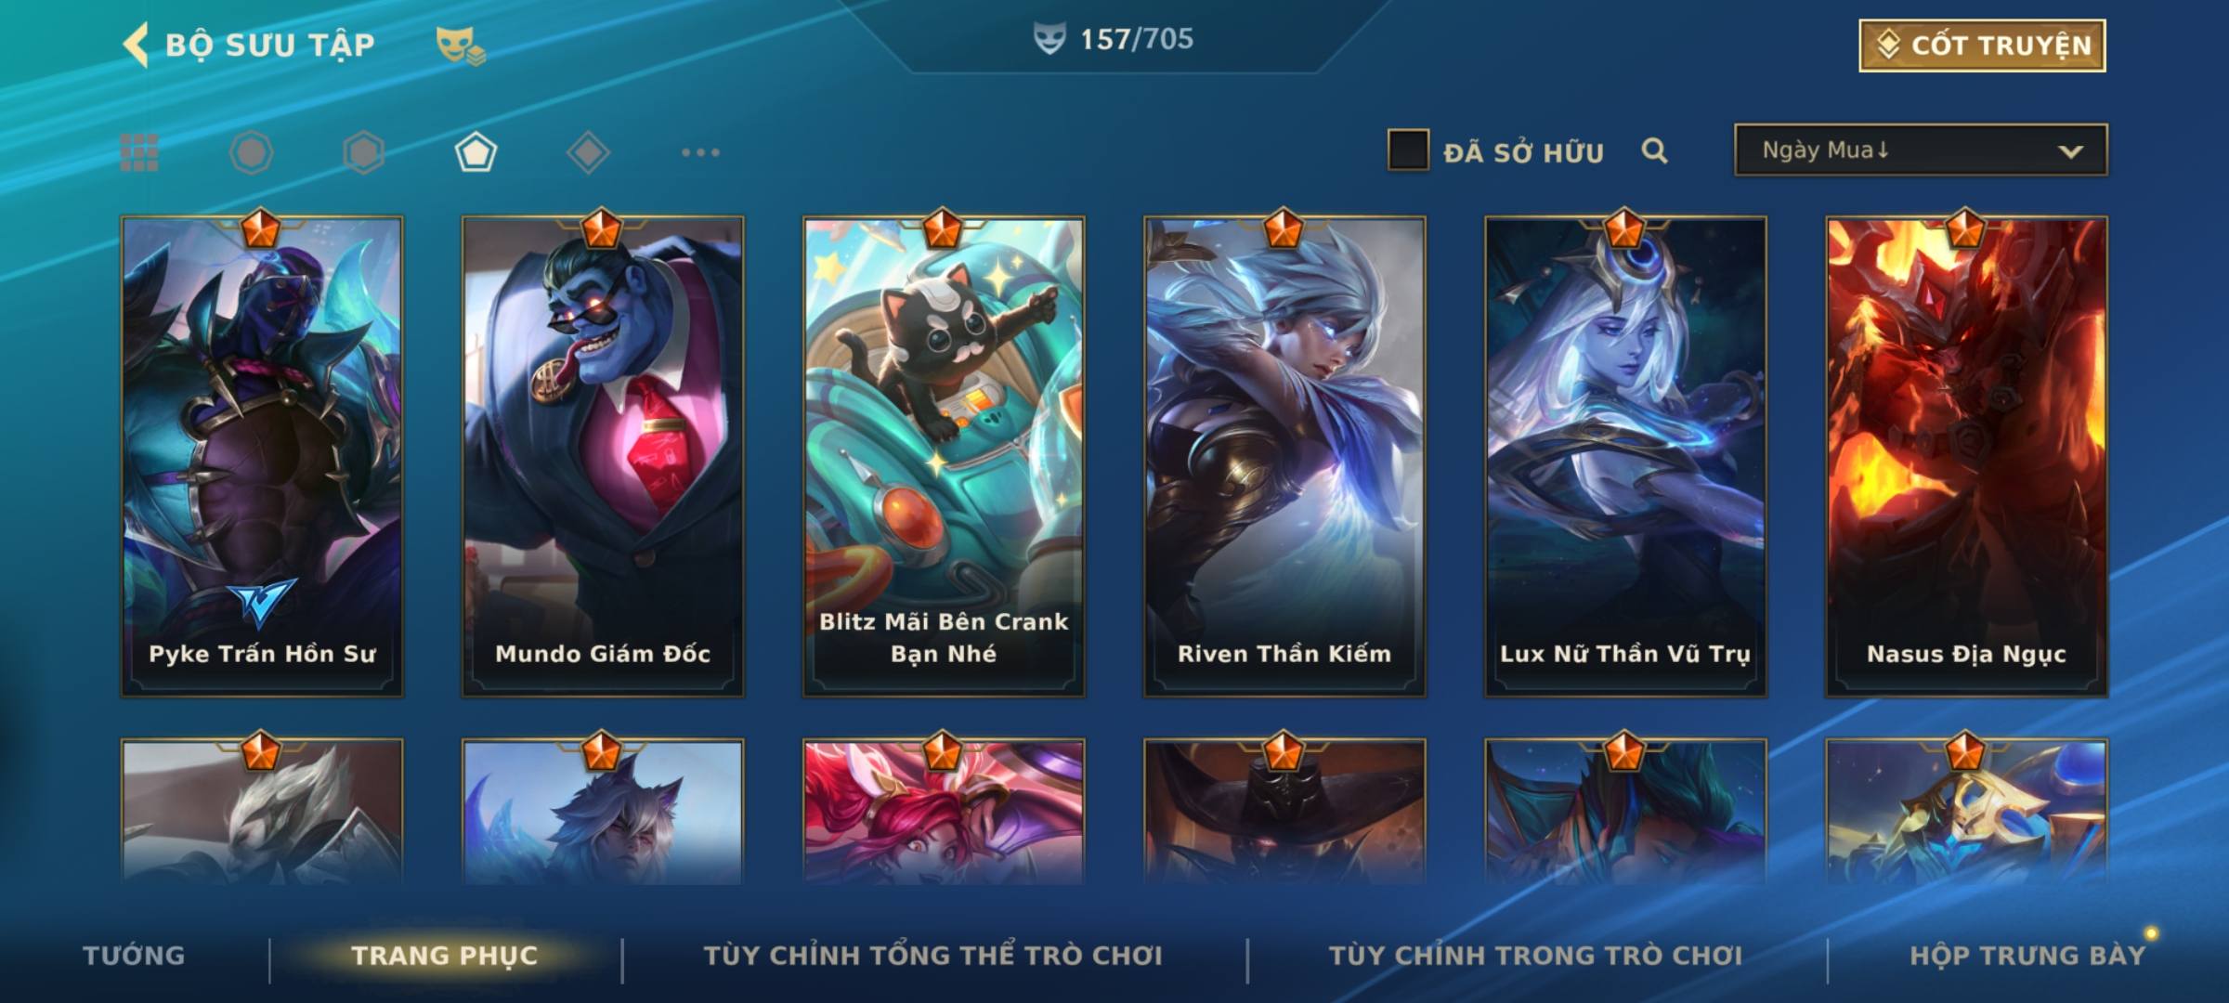Select the diamond rarity filter icon
The width and height of the screenshot is (2229, 1003).
coord(588,152)
